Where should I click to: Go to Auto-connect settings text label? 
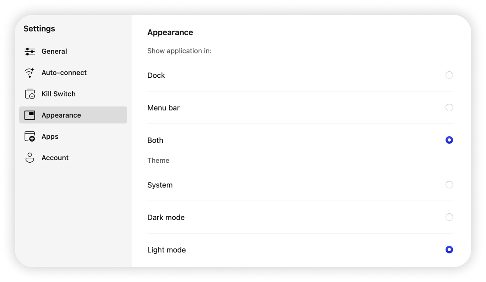(x=64, y=73)
